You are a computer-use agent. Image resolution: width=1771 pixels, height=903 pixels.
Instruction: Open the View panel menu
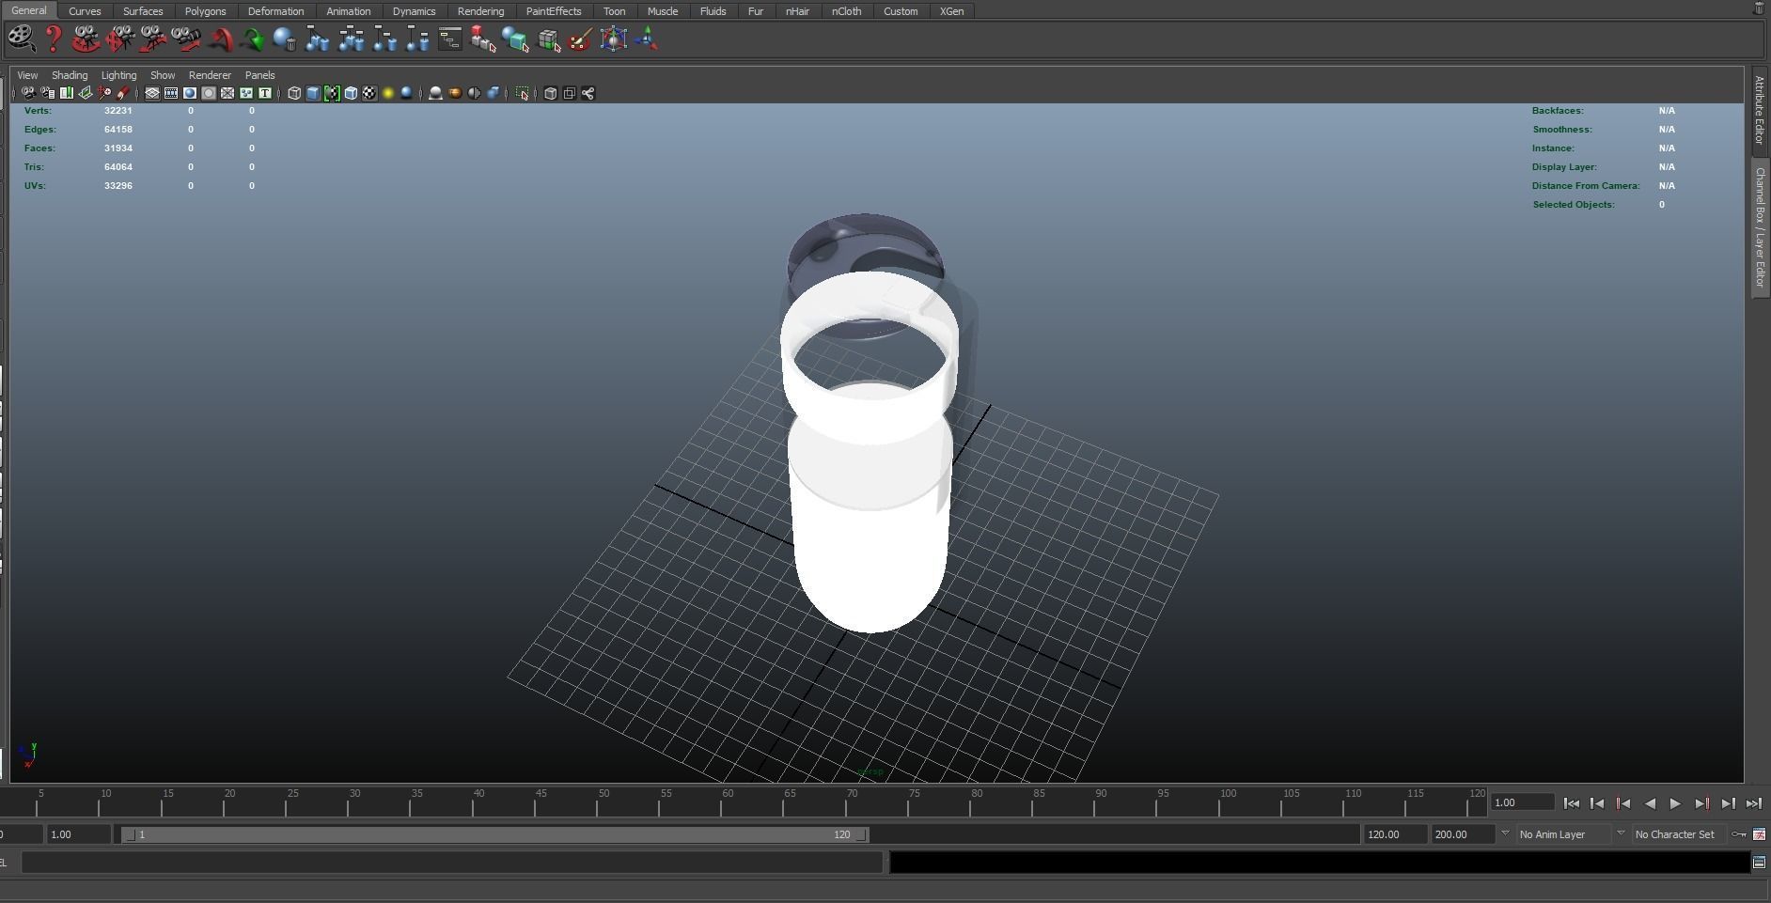27,75
